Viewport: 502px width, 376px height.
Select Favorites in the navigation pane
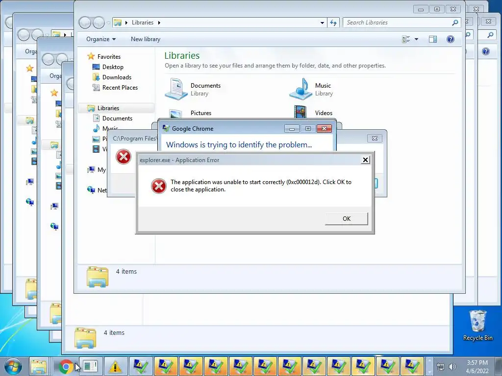109,57
